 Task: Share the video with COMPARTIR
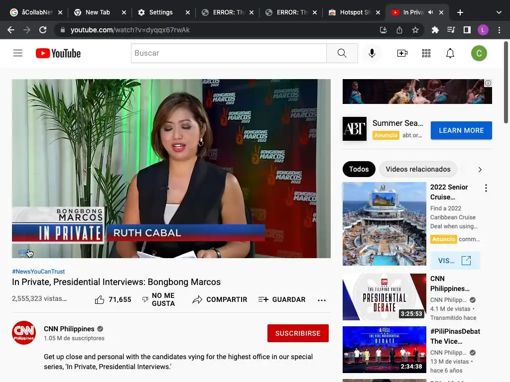[220, 299]
